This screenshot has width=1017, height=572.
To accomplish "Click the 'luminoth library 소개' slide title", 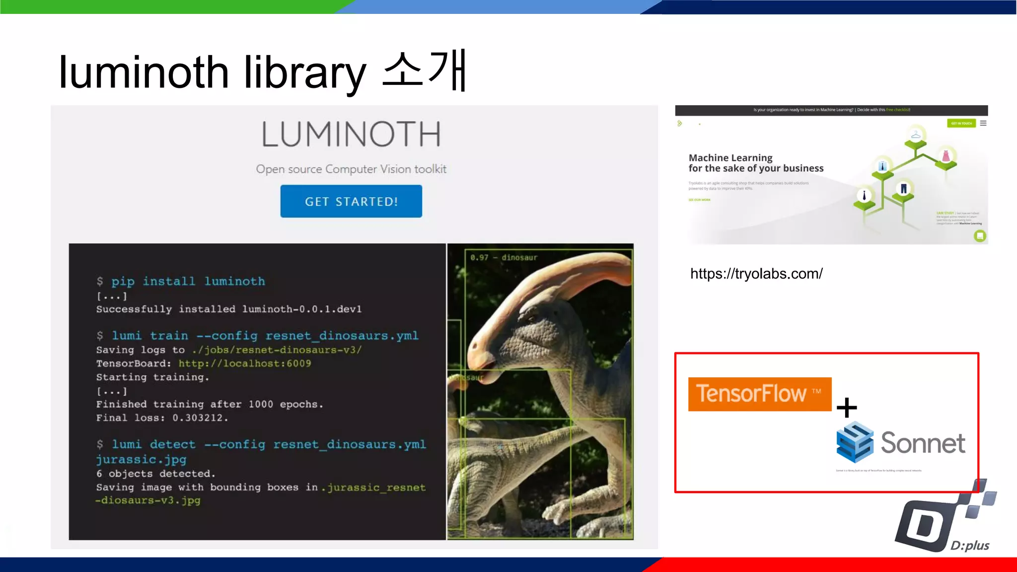I will 263,71.
